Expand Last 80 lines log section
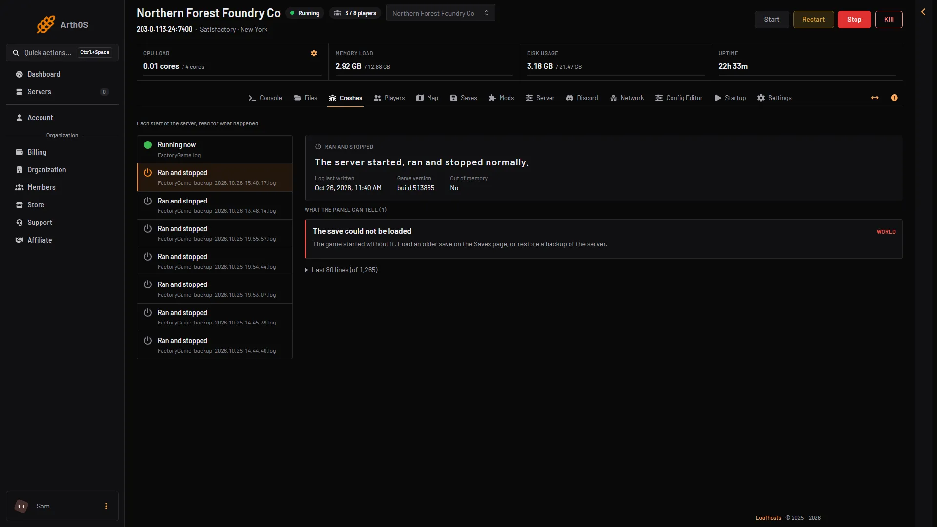 coord(341,270)
